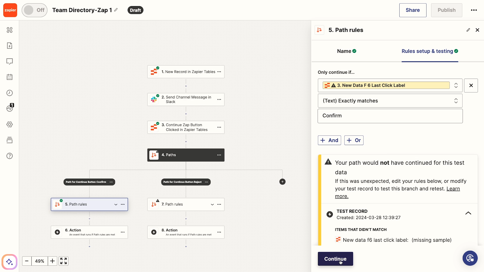Select step 3 Continue Zap Button Clicked

coord(186,127)
